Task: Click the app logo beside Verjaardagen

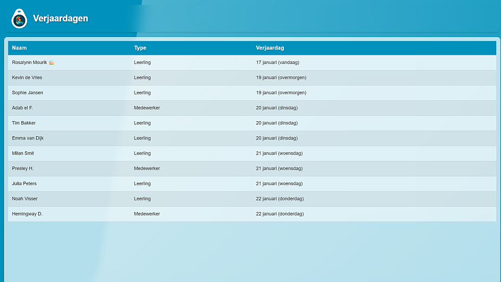Action: tap(19, 19)
